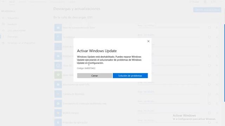Select Se incluye en el dispositivo entry

click(x=21, y=43)
